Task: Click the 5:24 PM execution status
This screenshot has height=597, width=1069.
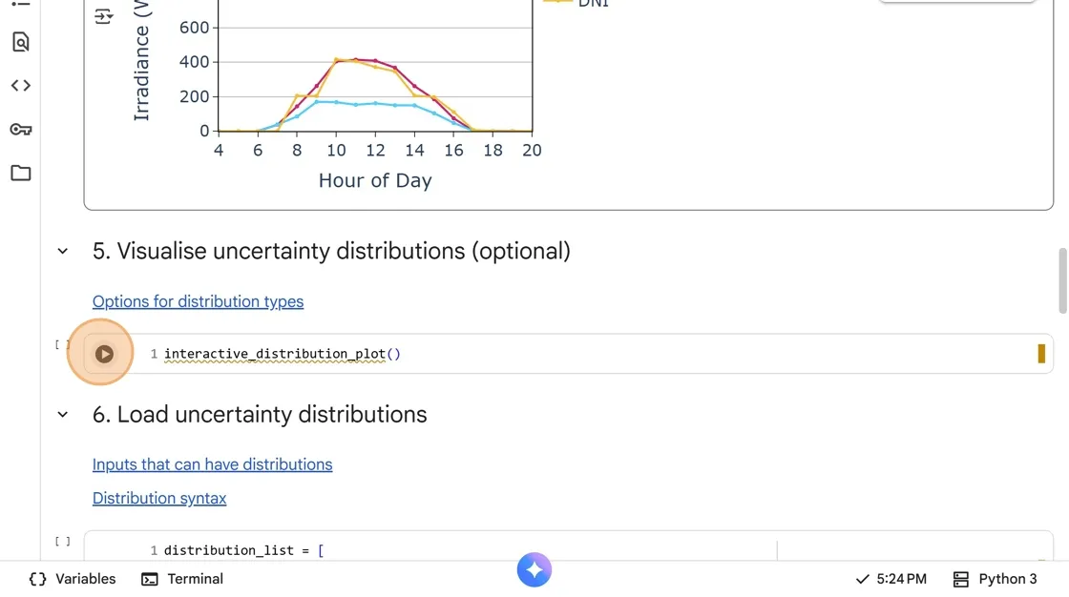Action: [x=891, y=579]
